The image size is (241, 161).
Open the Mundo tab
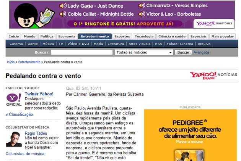pos(29,36)
